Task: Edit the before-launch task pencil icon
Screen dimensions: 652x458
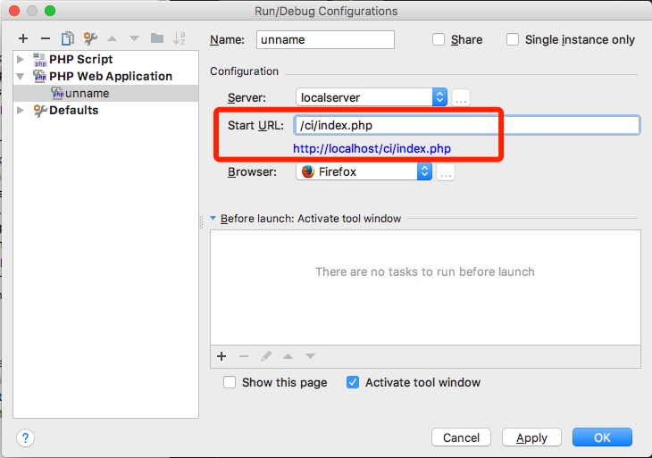Action: 266,356
